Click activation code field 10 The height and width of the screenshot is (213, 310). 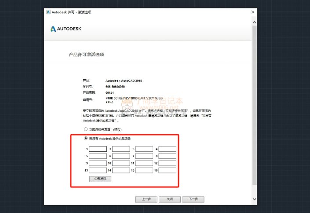[121, 163]
